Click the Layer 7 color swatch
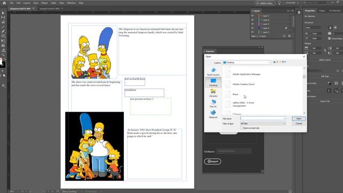This screenshot has width=343, height=193. tap(258, 16)
